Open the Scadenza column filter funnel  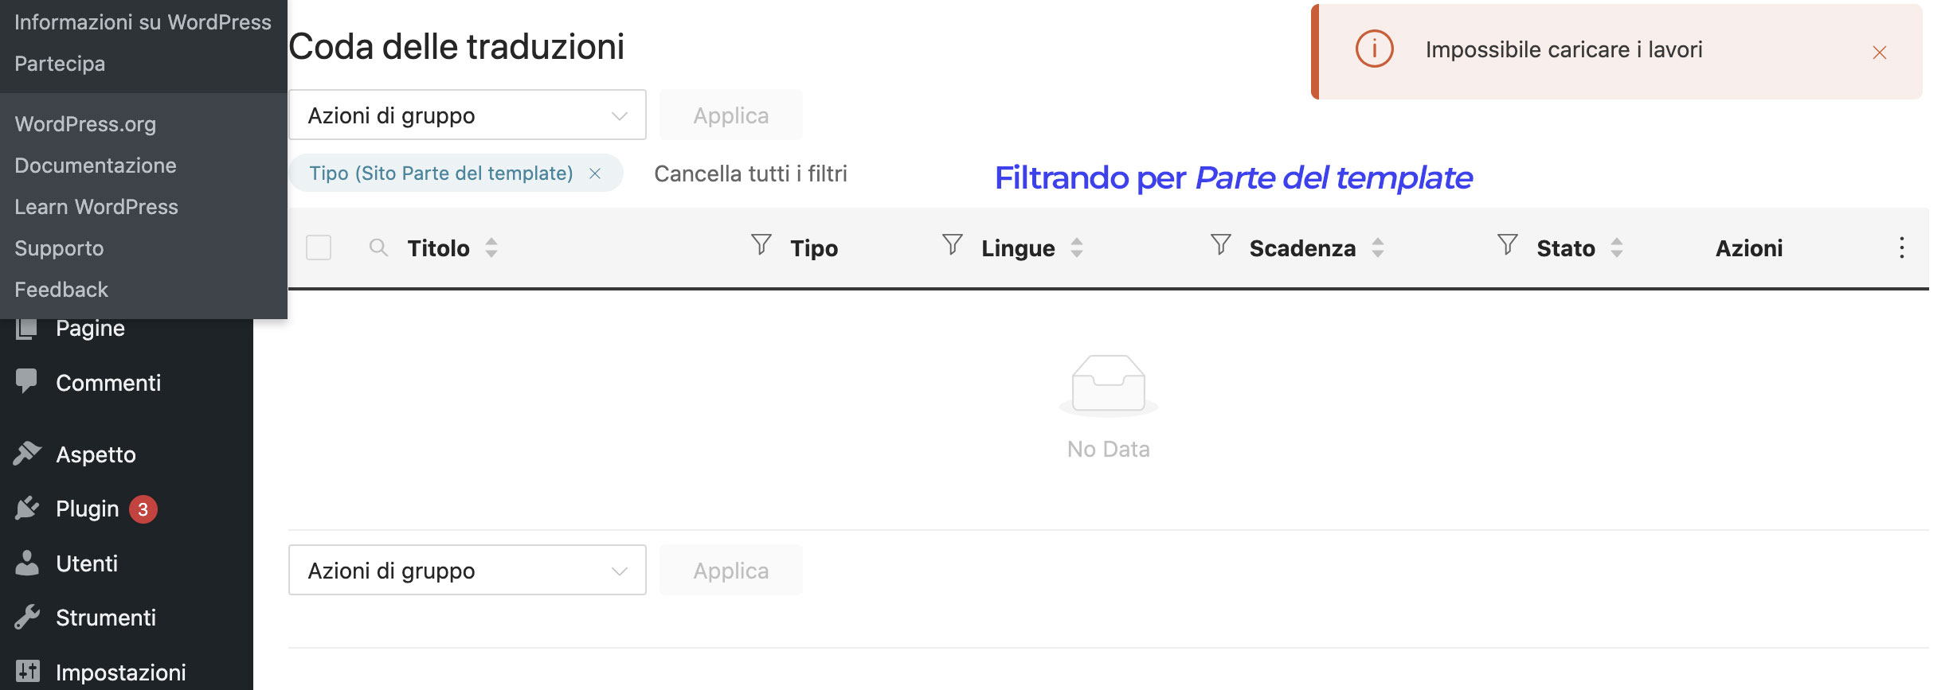1221,244
